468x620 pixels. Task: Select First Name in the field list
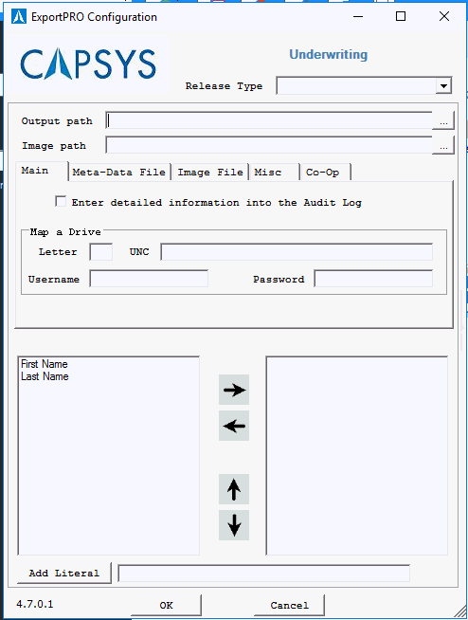[x=45, y=364]
